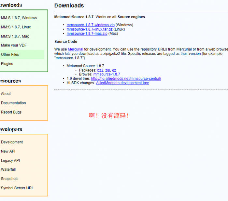The height and width of the screenshot is (201, 228).
Task: Download the gz source package
Action: tap(114, 70)
